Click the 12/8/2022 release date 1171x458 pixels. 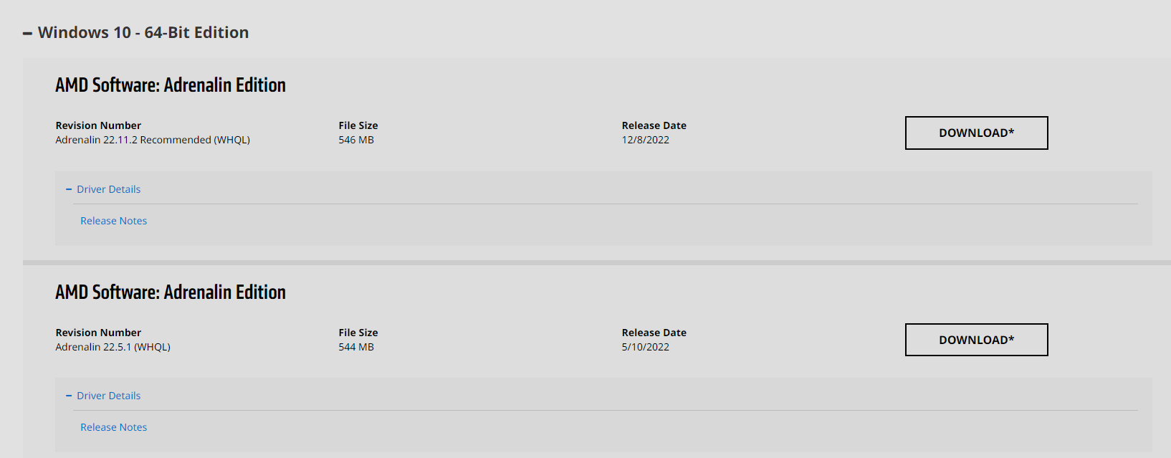645,140
